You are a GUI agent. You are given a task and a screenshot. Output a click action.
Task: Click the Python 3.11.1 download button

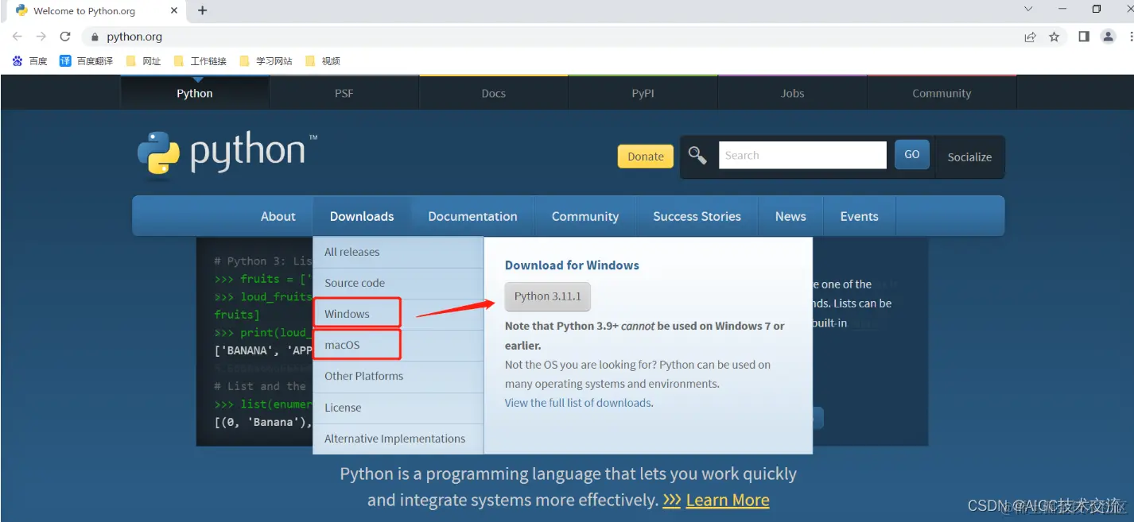(548, 296)
